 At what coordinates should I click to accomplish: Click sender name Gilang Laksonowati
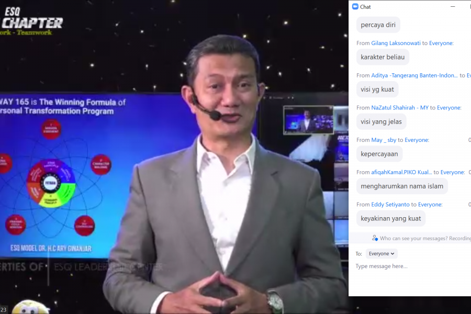coord(392,43)
